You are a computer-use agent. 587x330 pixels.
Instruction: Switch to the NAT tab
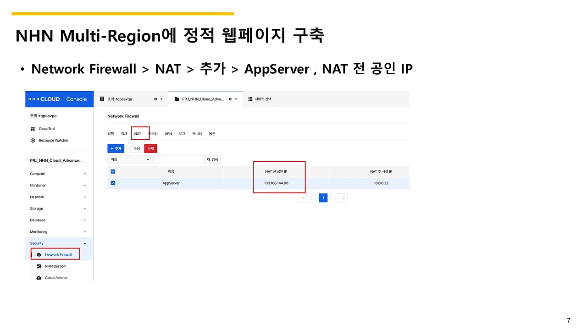click(138, 134)
